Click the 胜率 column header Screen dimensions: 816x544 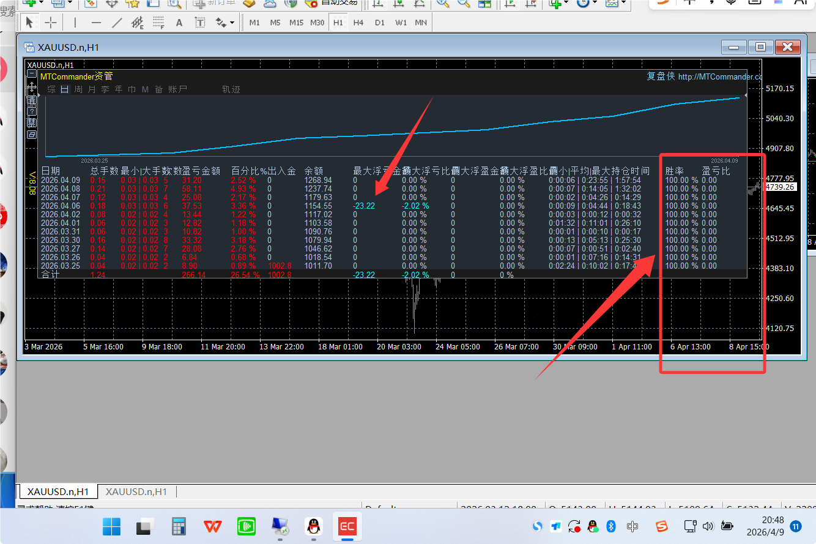tap(675, 171)
